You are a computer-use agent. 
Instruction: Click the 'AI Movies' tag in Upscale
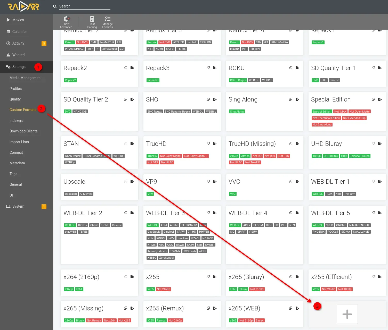point(86,194)
